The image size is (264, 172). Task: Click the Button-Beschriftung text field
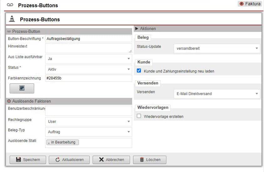pos(88,39)
